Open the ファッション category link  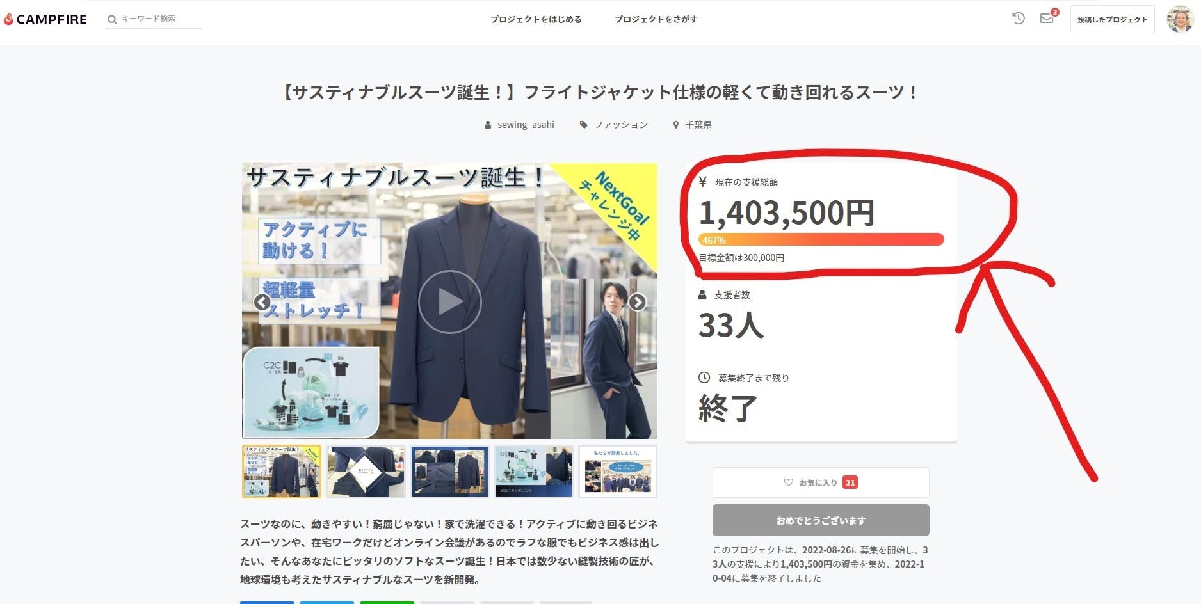pos(620,125)
